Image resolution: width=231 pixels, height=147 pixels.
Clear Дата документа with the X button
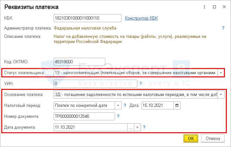click(137, 127)
